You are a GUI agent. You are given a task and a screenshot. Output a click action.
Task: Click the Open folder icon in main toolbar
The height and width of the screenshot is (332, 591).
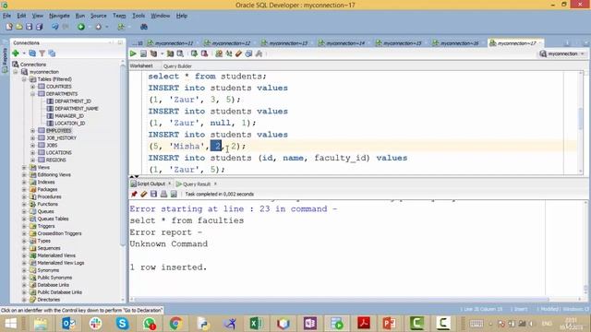coord(19,27)
